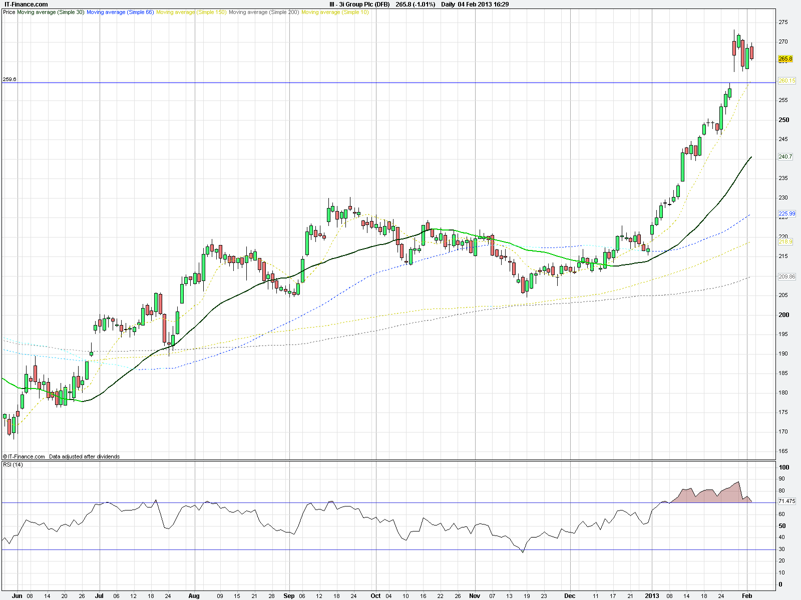This screenshot has width=801, height=600.
Task: Click the chart title 3i Group Plc (DFB)
Action: tap(359, 4)
